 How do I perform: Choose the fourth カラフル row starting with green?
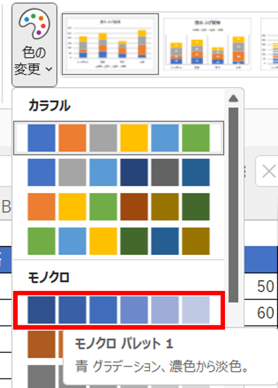pyautogui.click(x=119, y=241)
